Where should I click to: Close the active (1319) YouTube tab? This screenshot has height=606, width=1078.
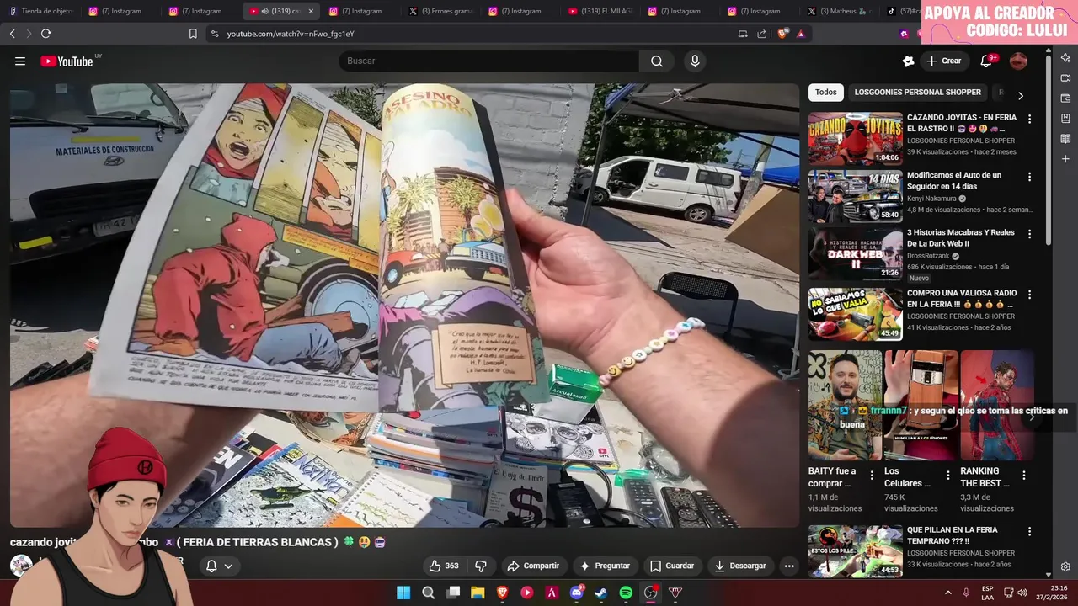point(311,11)
